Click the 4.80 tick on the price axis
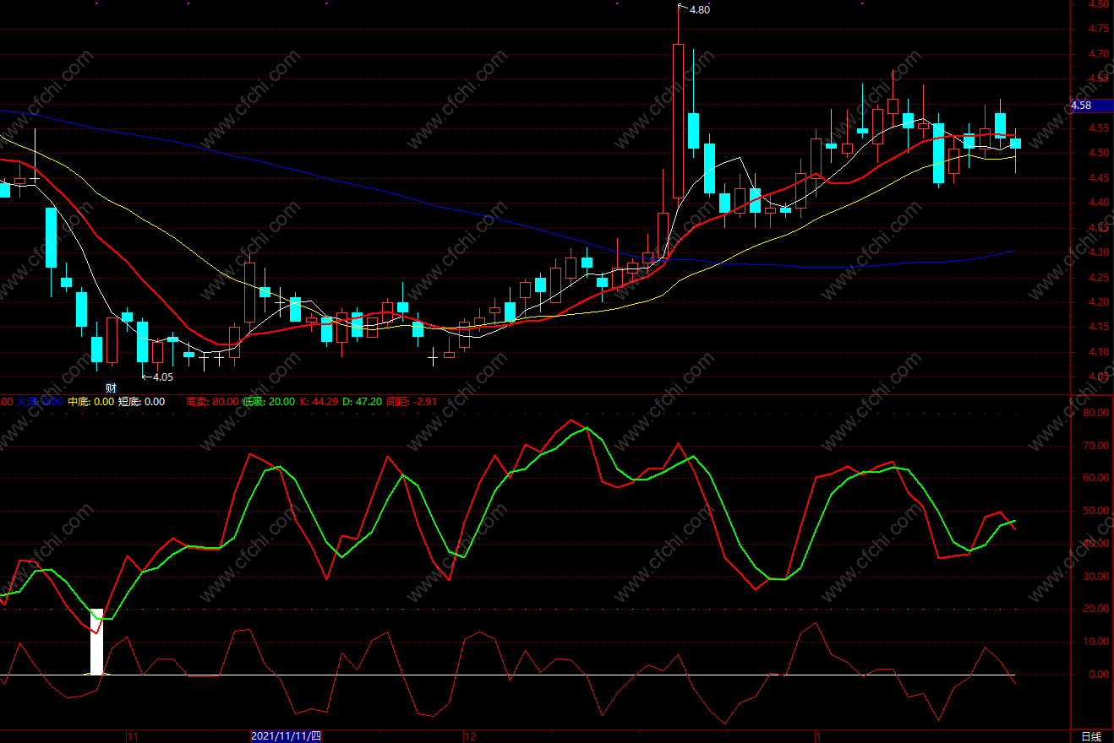Image resolution: width=1114 pixels, height=743 pixels. pos(1099,4)
